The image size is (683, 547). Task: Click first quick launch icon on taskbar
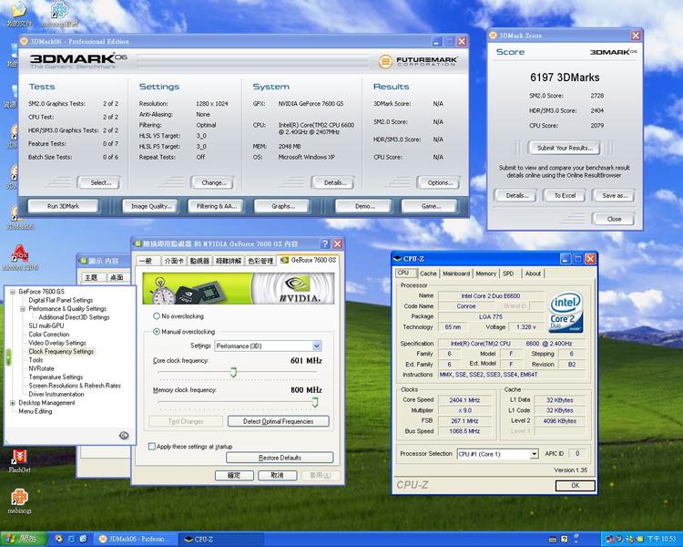(58, 539)
